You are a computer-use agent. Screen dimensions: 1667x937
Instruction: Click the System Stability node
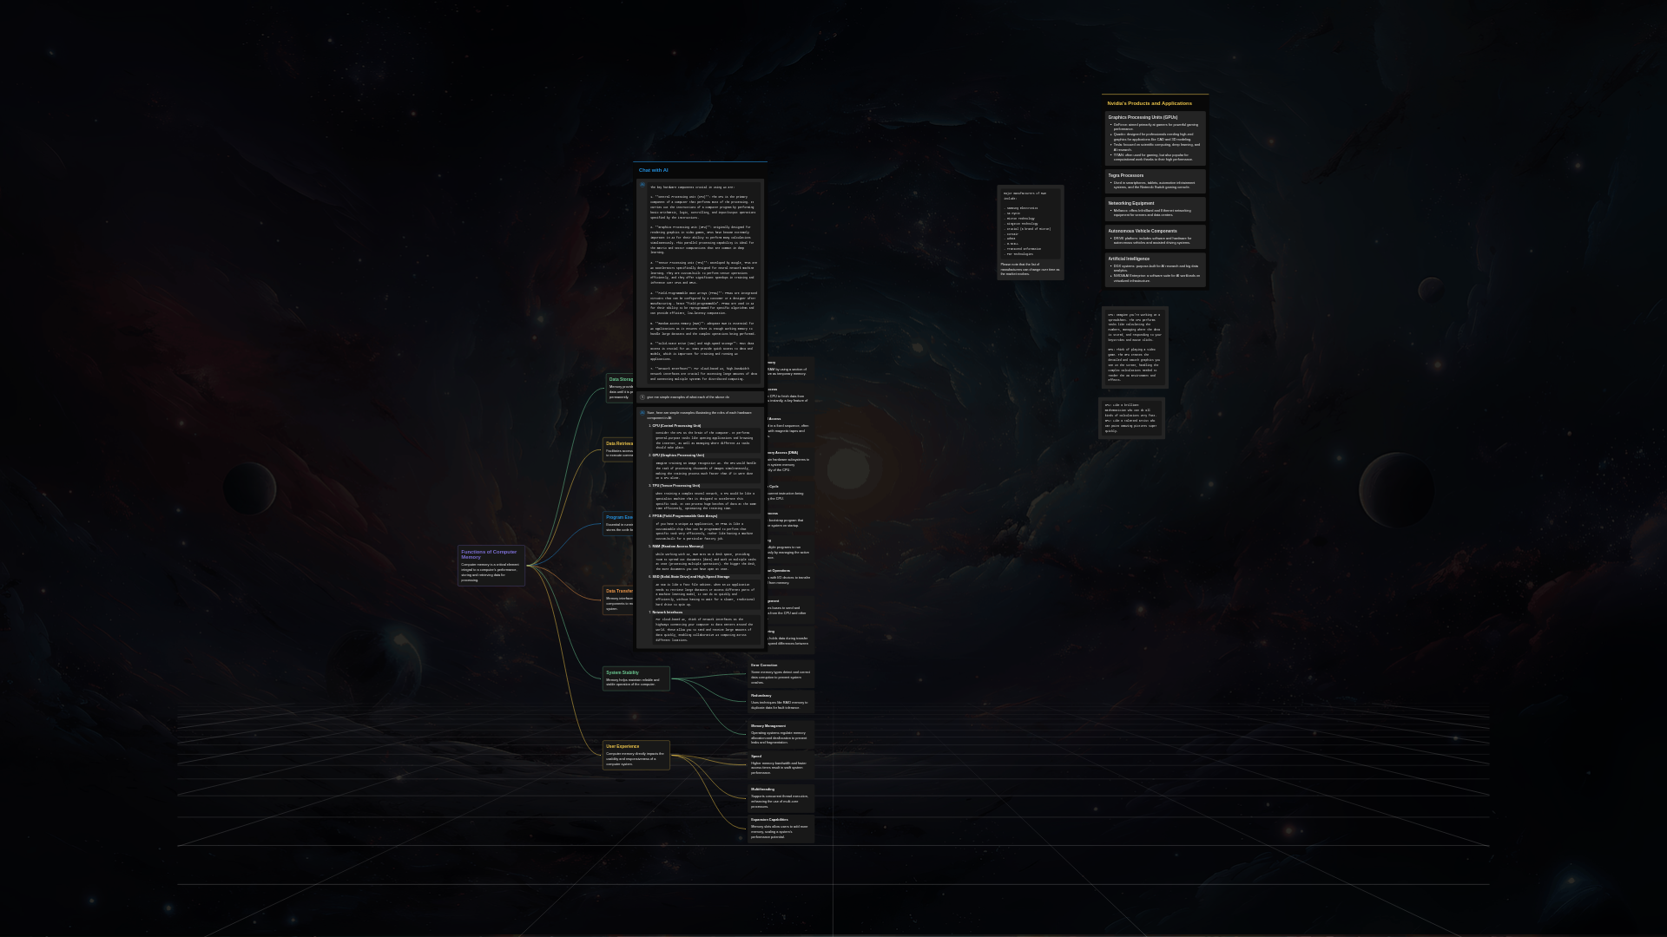tap(636, 678)
